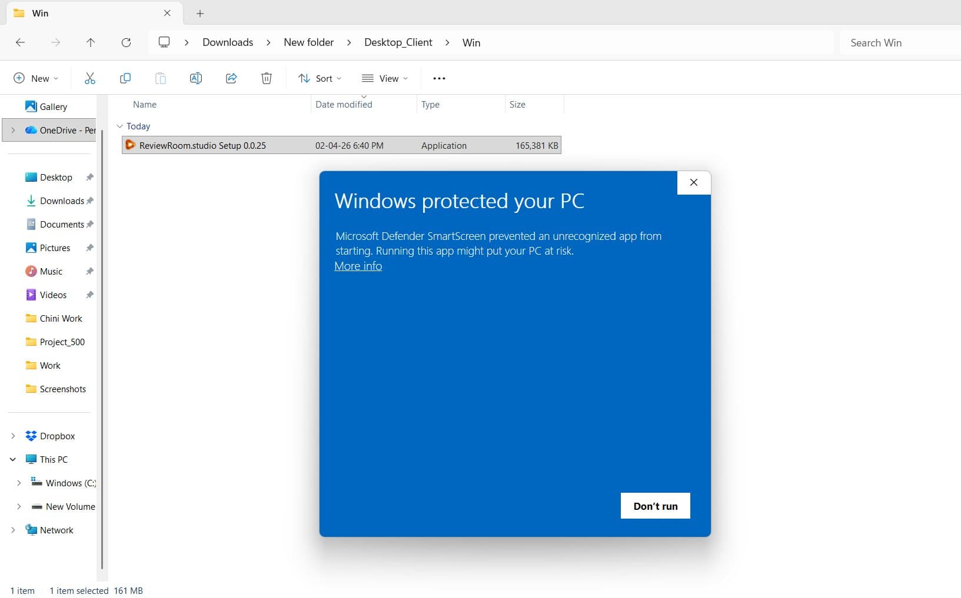Open the Sort options dropdown
The width and height of the screenshot is (961, 598).
tap(320, 78)
